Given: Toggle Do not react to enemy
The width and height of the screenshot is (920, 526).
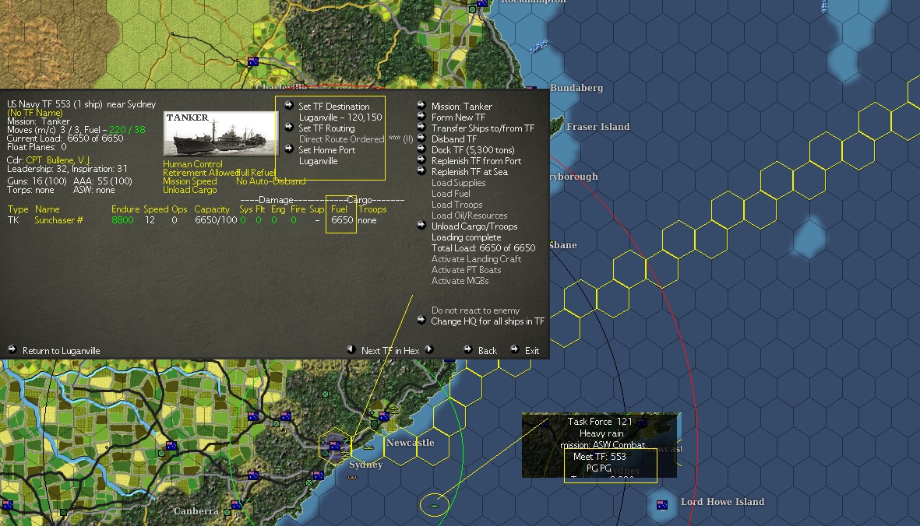Looking at the screenshot, I should (475, 310).
